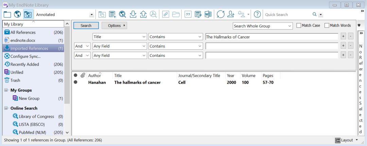Sort by the Year column header
This screenshot has height=146, width=367.
point(232,76)
